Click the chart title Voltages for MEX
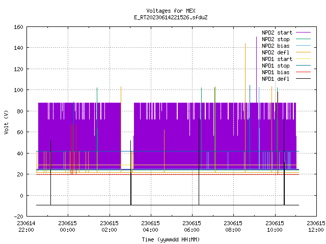Screen dimensions: 326x244 point(171,11)
